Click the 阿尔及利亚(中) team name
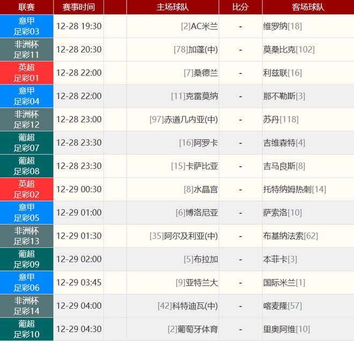354x341 pixels. (191, 236)
